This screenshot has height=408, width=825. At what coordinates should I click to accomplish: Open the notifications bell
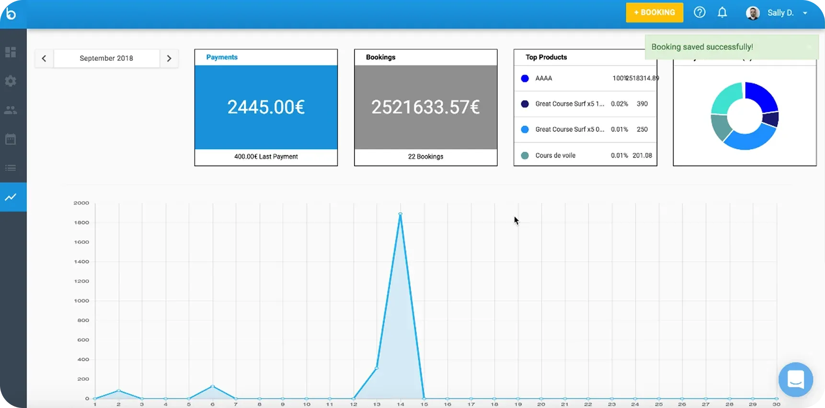click(722, 12)
